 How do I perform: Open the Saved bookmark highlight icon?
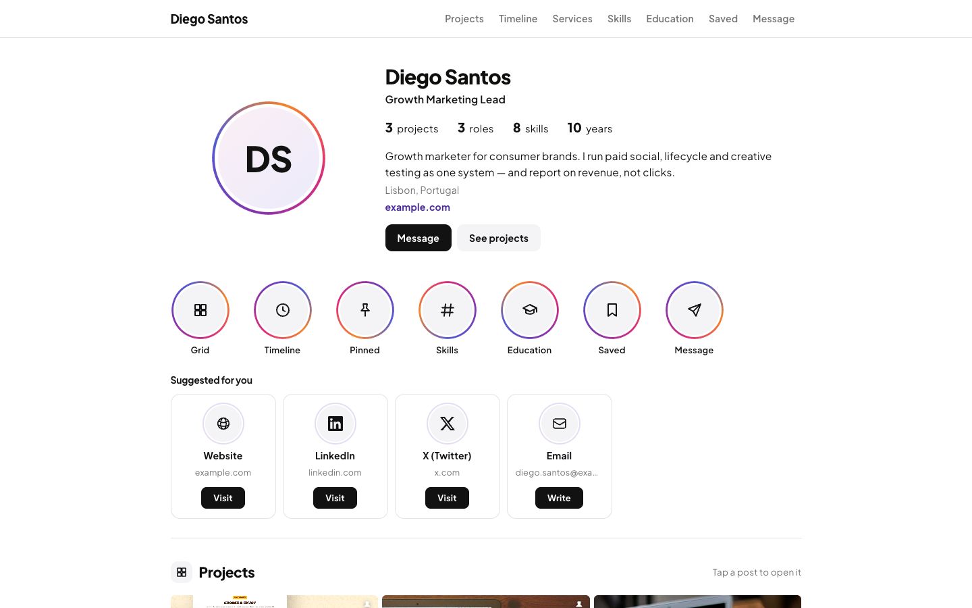point(612,310)
